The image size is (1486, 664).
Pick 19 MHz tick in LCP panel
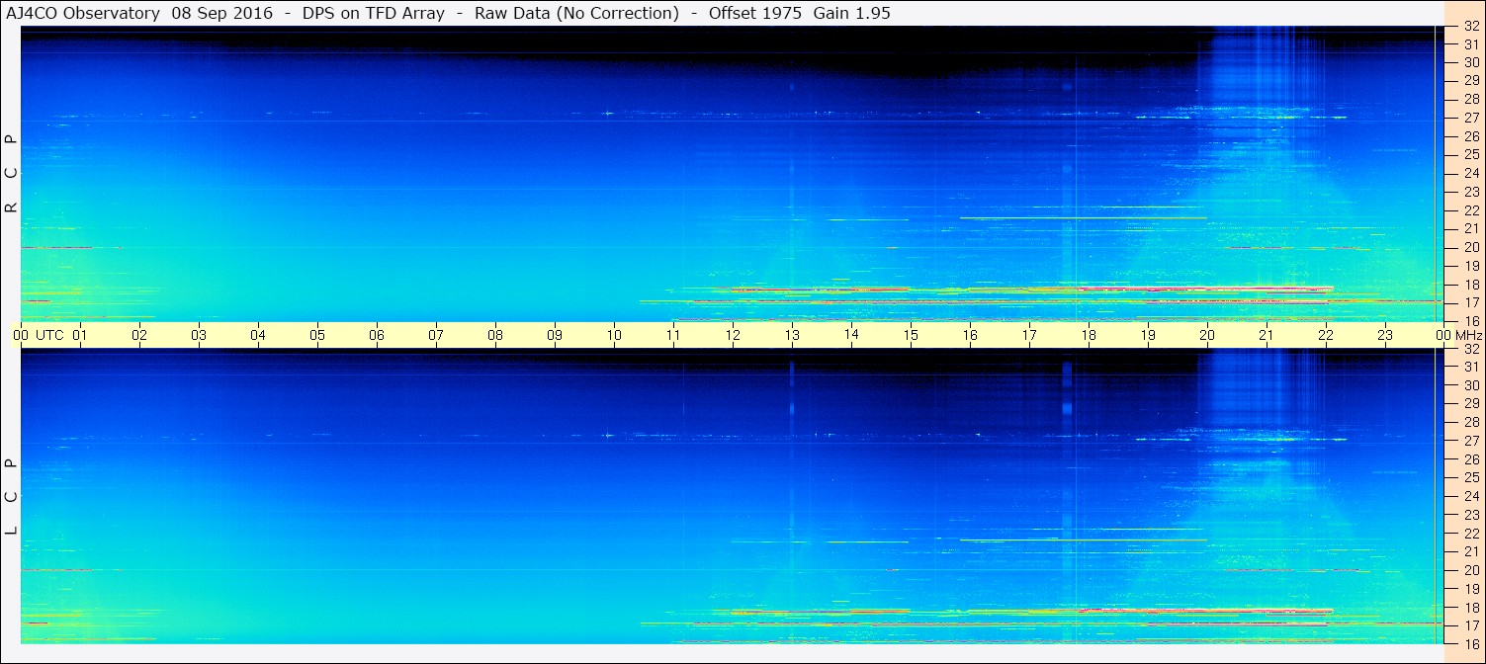1470,589
